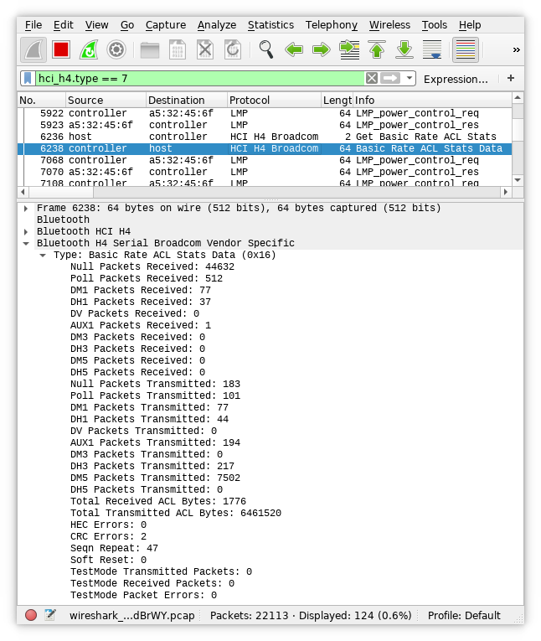Close the capture file with X page icon
The image size is (541, 641).
tap(205, 50)
